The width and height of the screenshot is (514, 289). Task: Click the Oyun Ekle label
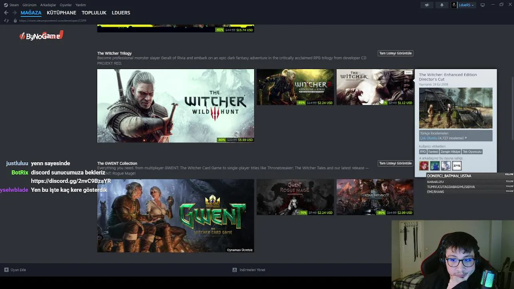[18, 270]
